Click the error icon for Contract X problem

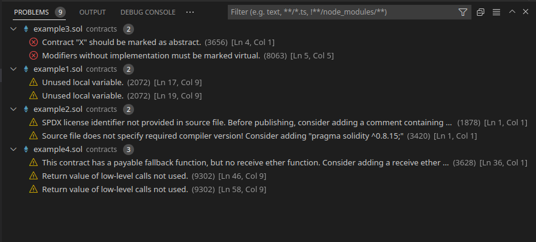click(33, 43)
